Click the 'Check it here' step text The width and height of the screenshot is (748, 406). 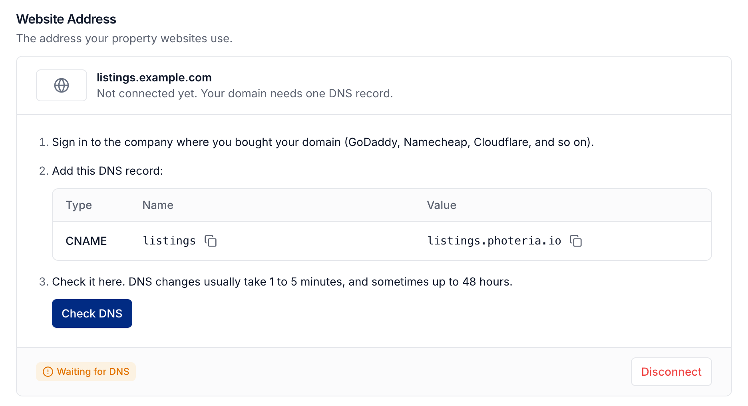coord(282,282)
